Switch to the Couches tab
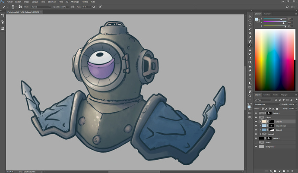 (267, 94)
